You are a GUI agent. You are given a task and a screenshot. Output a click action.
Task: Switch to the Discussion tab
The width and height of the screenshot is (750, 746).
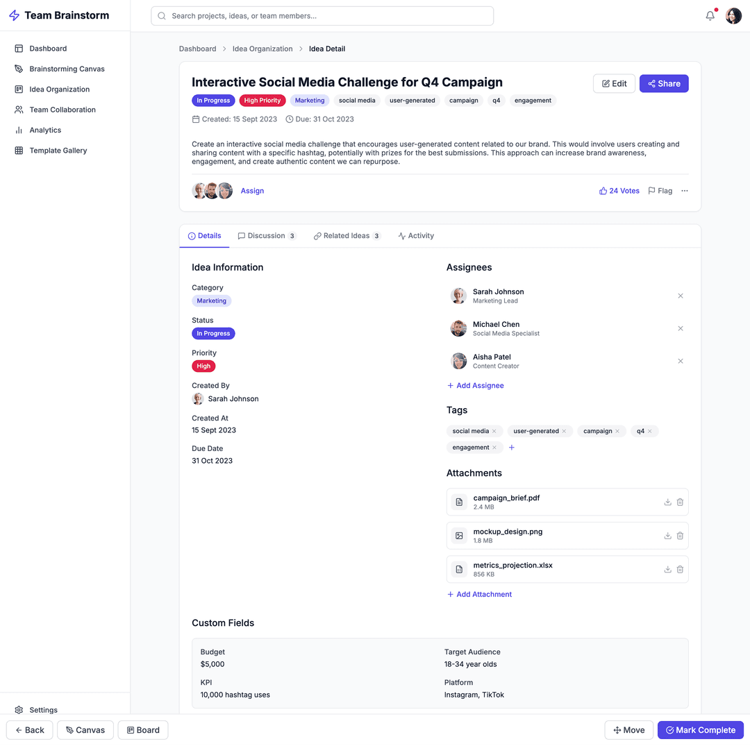(x=267, y=236)
